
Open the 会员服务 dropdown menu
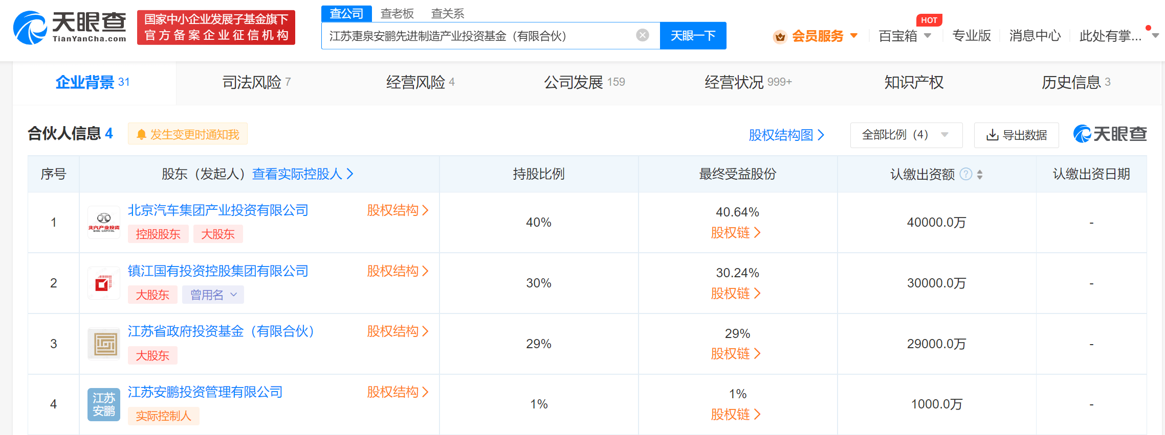[x=824, y=36]
